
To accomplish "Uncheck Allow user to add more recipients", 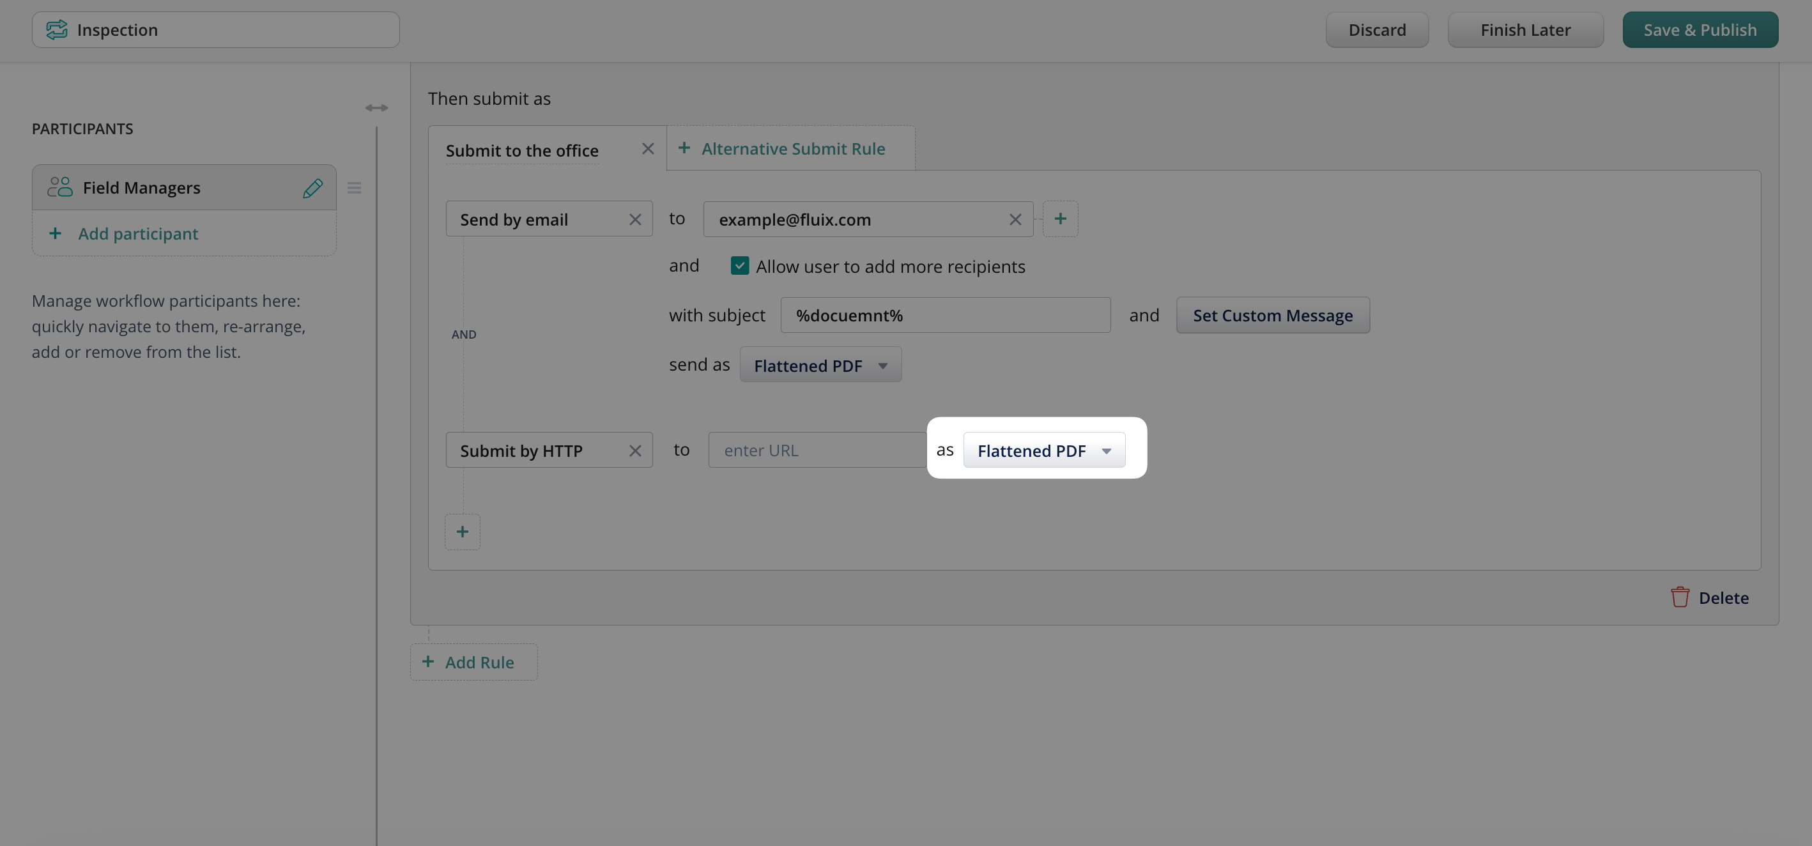I will tap(739, 265).
